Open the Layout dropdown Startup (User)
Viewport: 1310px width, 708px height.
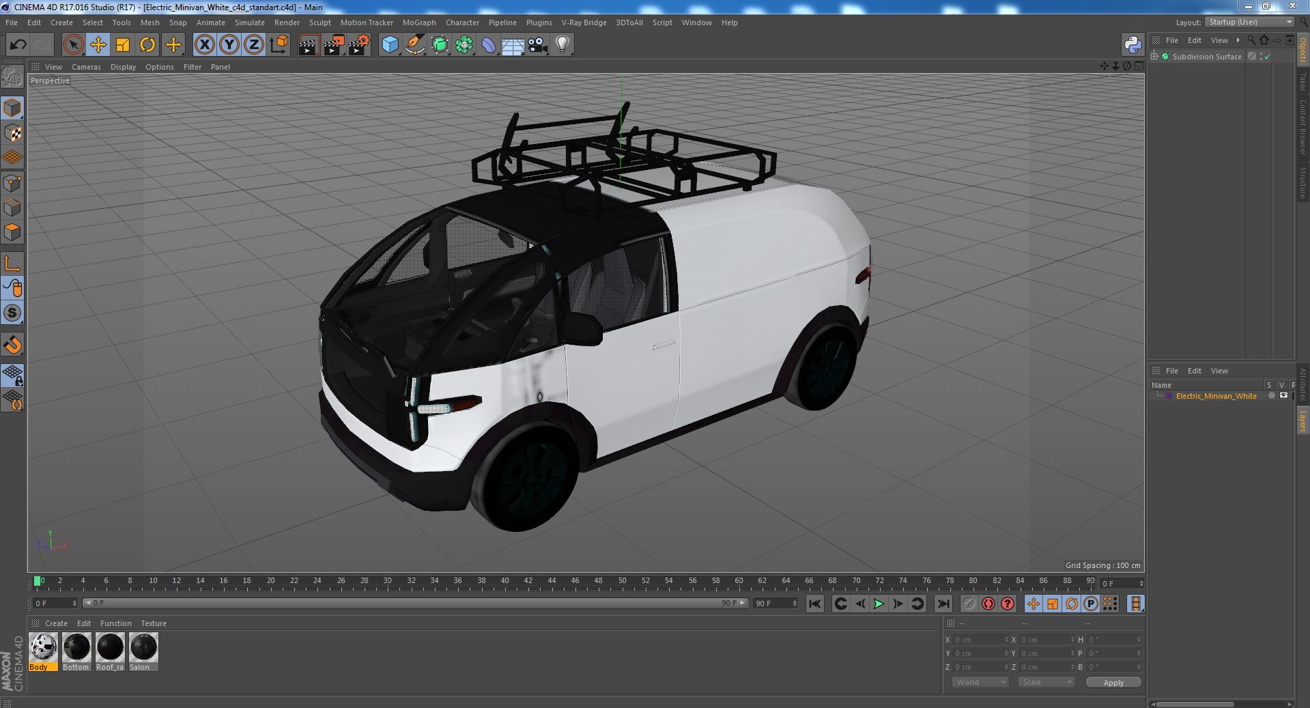(x=1249, y=22)
